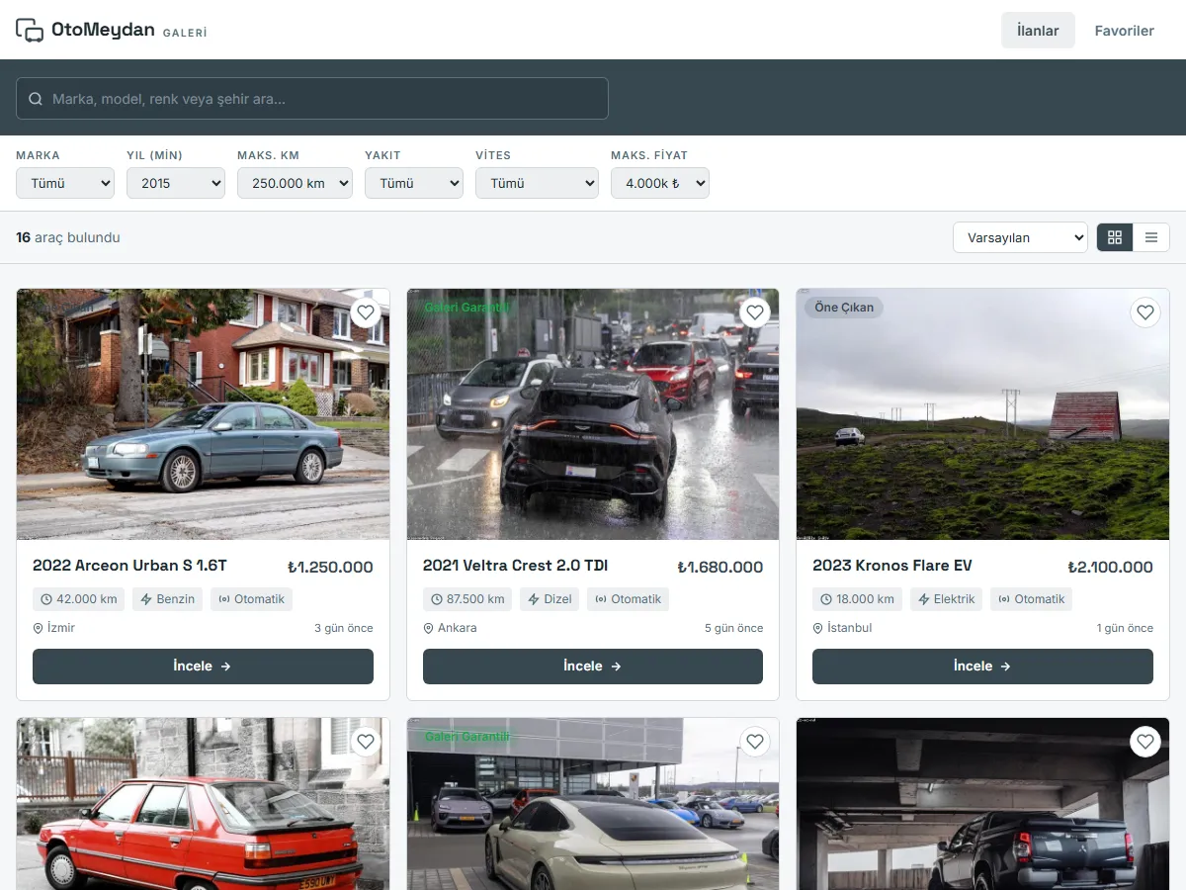Image resolution: width=1186 pixels, height=890 pixels.
Task: Click the arrow on Arceon İncele button
Action: click(225, 667)
